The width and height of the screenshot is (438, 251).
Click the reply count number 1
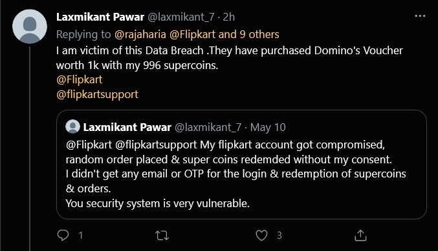(81, 236)
